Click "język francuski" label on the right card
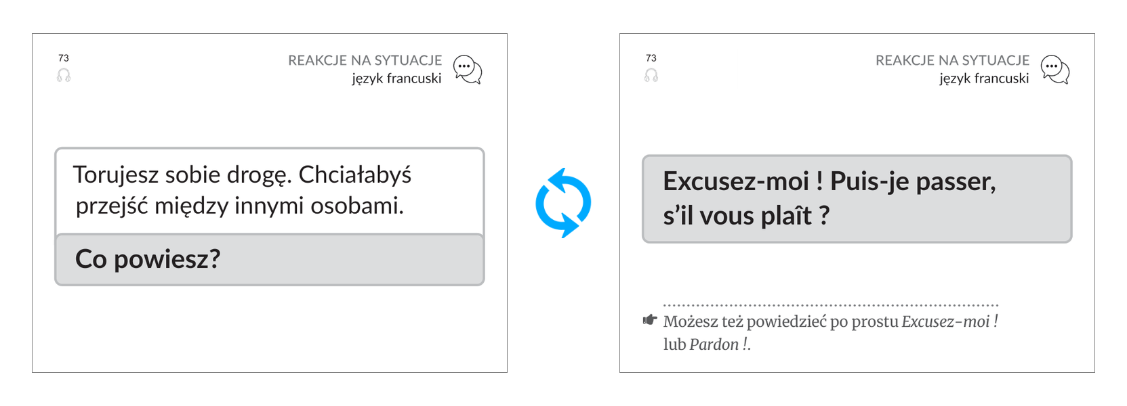This screenshot has width=1127, height=406. [984, 78]
